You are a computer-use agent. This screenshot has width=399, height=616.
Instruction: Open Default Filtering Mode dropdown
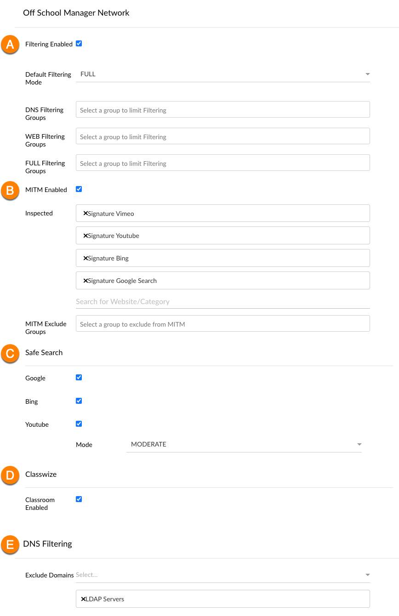pyautogui.click(x=223, y=74)
